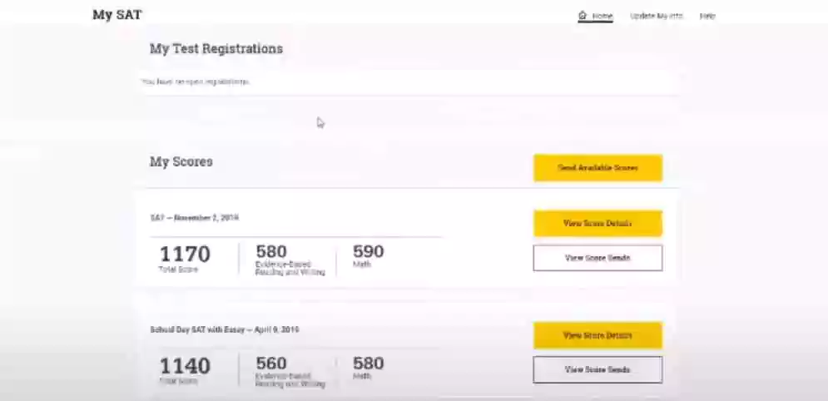View Score Sends for April 9 School Day SAT
The width and height of the screenshot is (828, 401).
[x=597, y=369]
